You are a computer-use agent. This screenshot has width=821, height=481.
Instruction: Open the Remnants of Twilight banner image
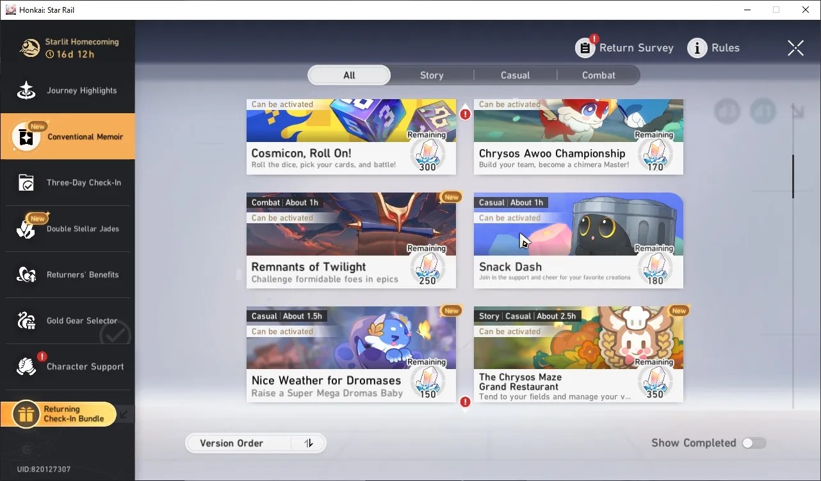click(x=351, y=224)
